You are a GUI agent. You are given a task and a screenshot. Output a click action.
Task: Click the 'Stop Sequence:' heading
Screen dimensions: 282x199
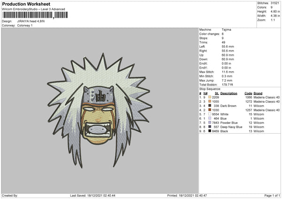click(x=210, y=89)
